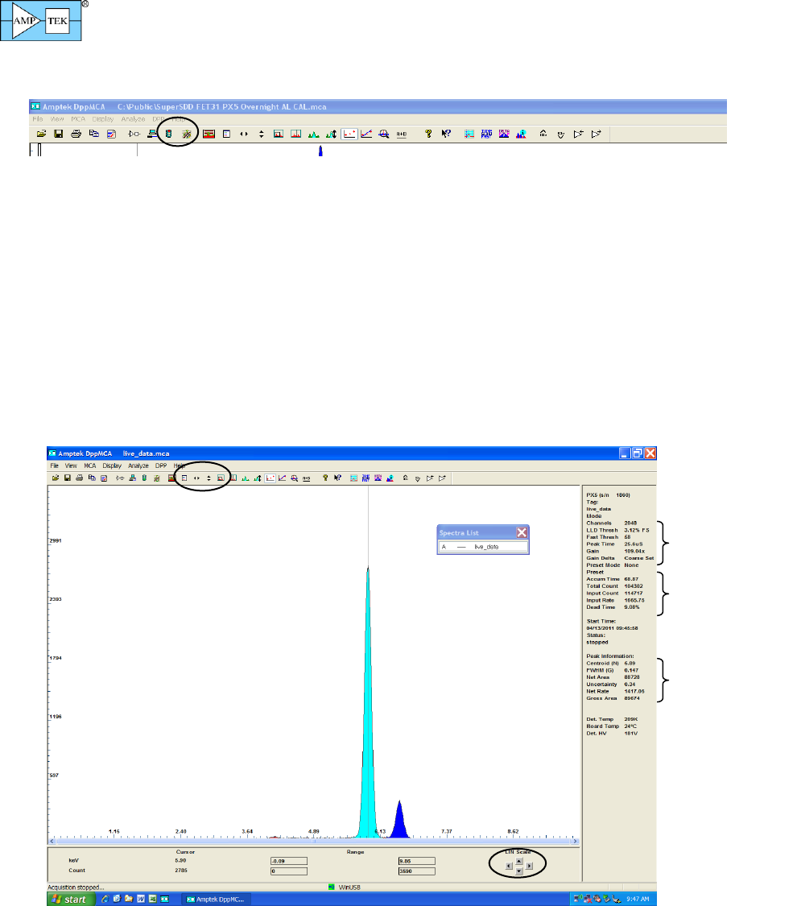Screen dimensions: 797x906
Task: Click the Acquisition stopped status bar text
Action: point(76,887)
